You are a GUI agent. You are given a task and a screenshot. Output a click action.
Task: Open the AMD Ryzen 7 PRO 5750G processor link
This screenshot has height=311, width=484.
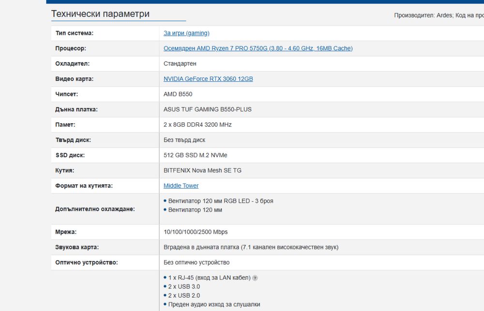click(x=258, y=48)
